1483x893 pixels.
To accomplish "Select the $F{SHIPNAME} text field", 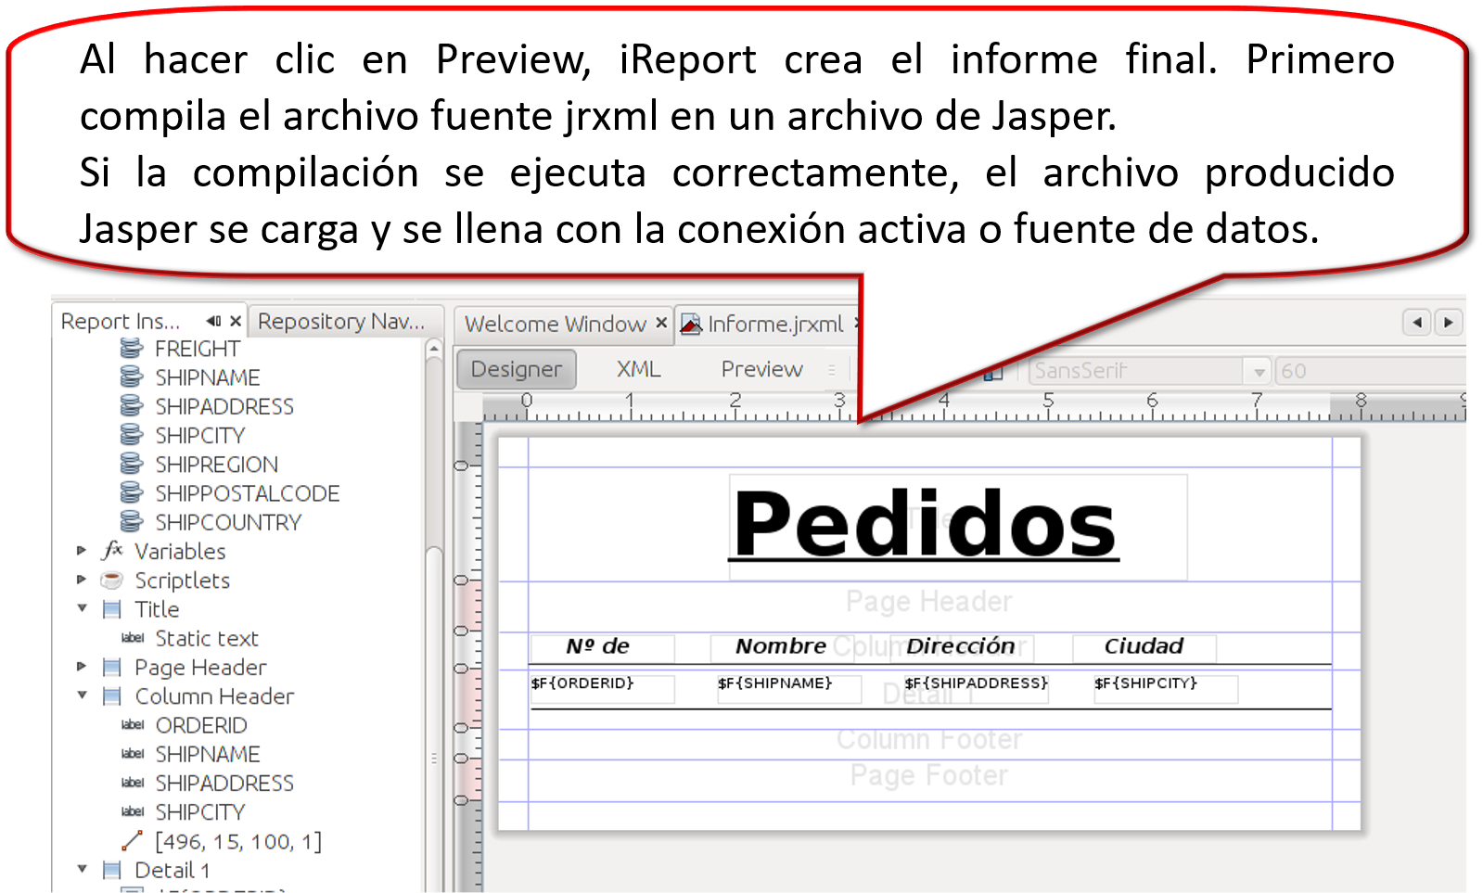I will coord(789,689).
